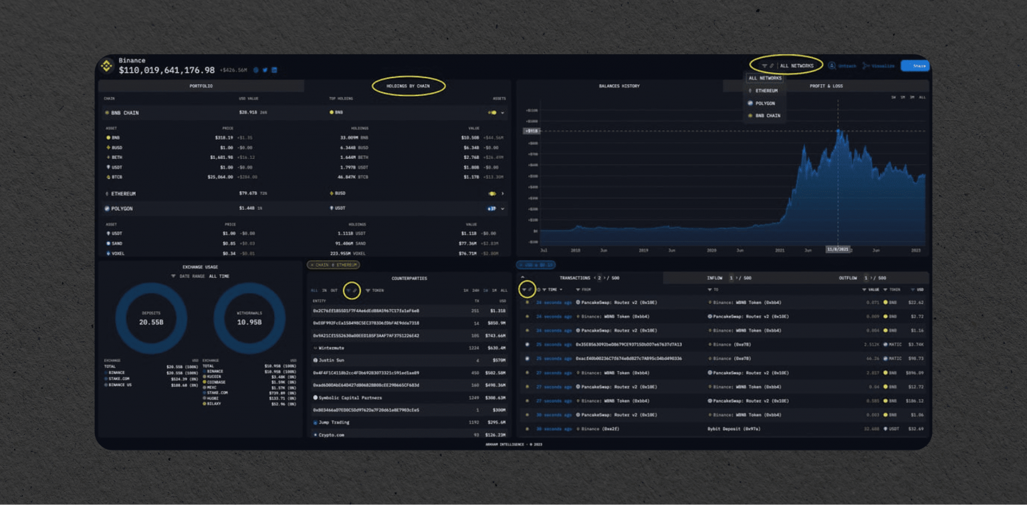Toggle the USDT assets switch on POLYGON row
This screenshot has width=1027, height=505.
490,208
